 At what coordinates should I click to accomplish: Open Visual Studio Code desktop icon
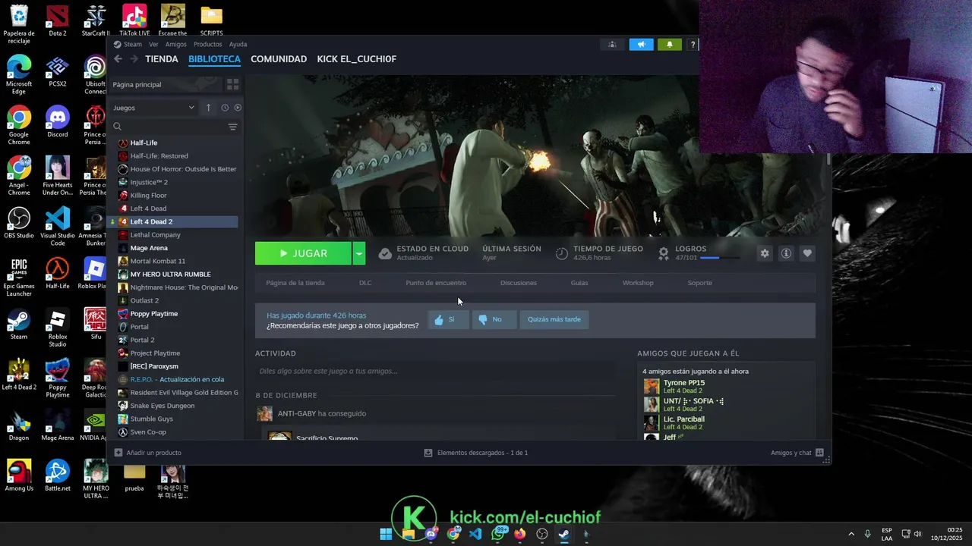click(x=57, y=226)
